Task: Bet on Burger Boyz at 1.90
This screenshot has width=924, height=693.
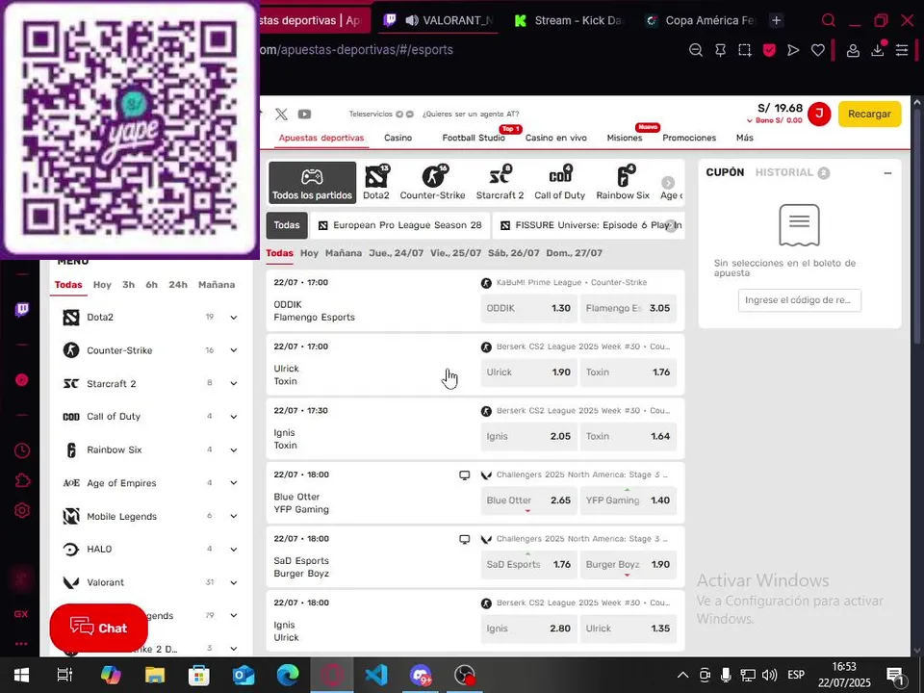Action: click(x=628, y=565)
